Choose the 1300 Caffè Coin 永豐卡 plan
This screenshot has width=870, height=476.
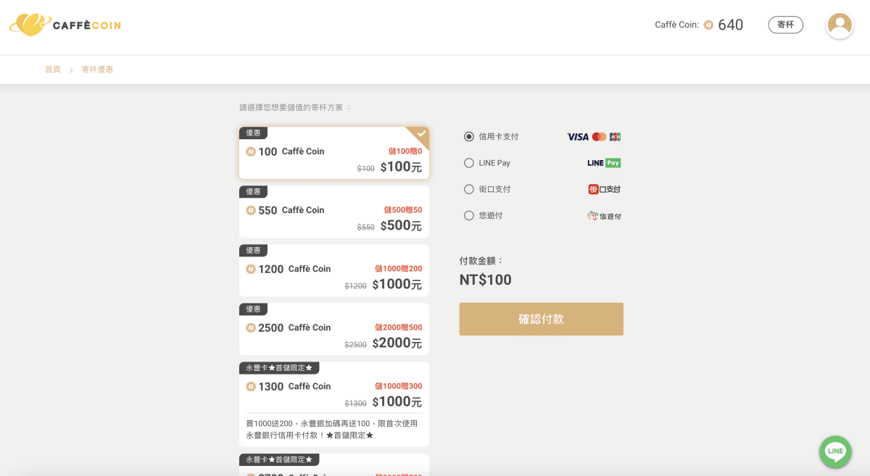[334, 404]
